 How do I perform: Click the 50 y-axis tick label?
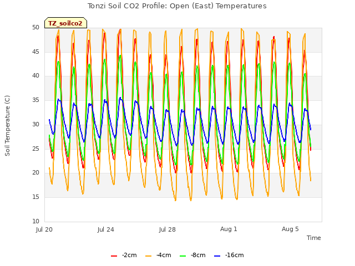tap(35, 27)
